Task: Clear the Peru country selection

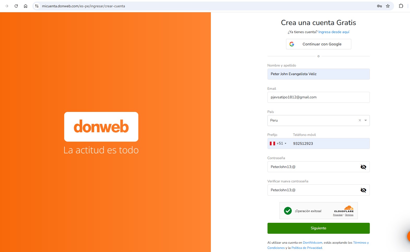Action: click(x=360, y=120)
